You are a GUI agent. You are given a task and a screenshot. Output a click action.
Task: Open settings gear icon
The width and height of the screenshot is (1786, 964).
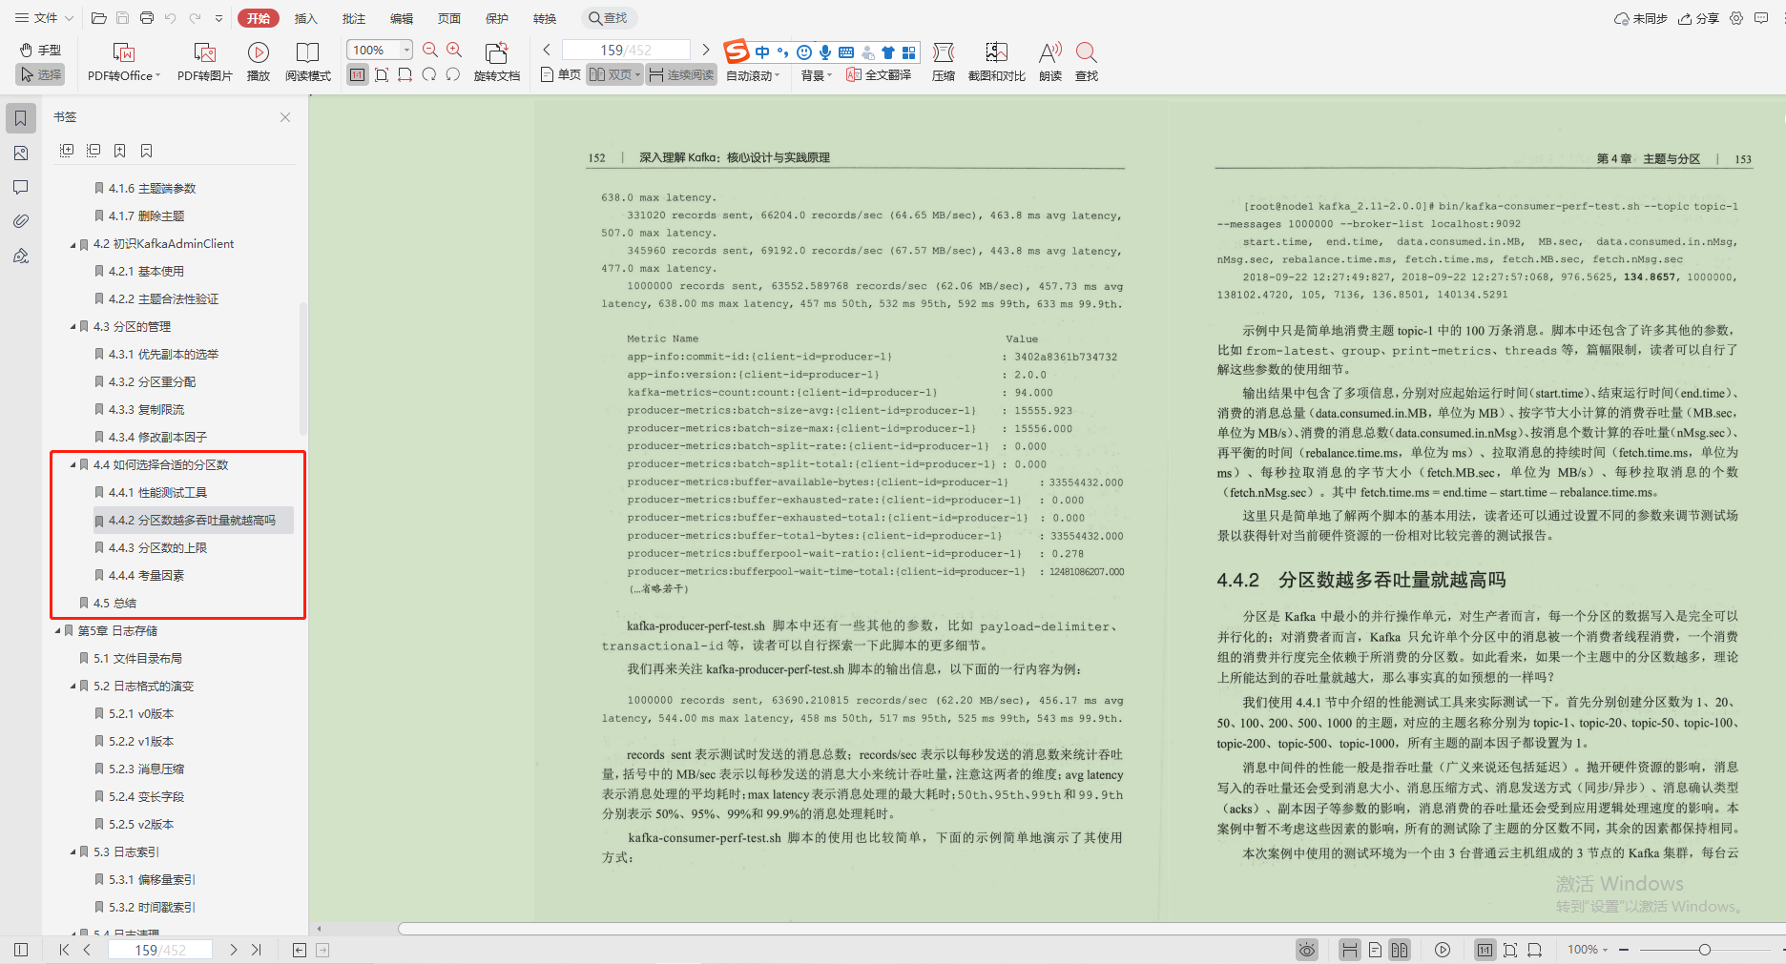[1736, 18]
